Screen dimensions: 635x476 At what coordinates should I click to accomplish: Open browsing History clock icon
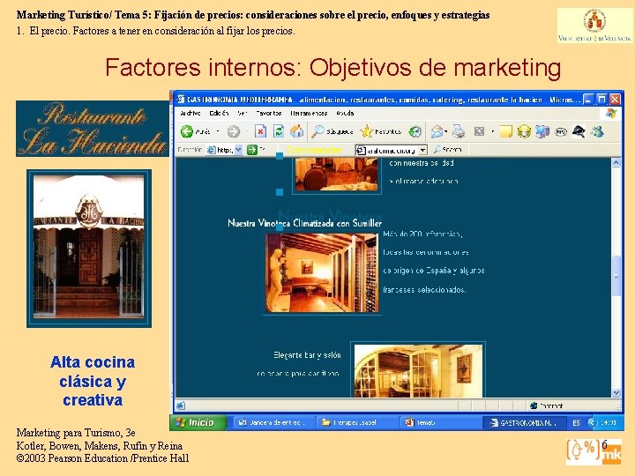(415, 131)
